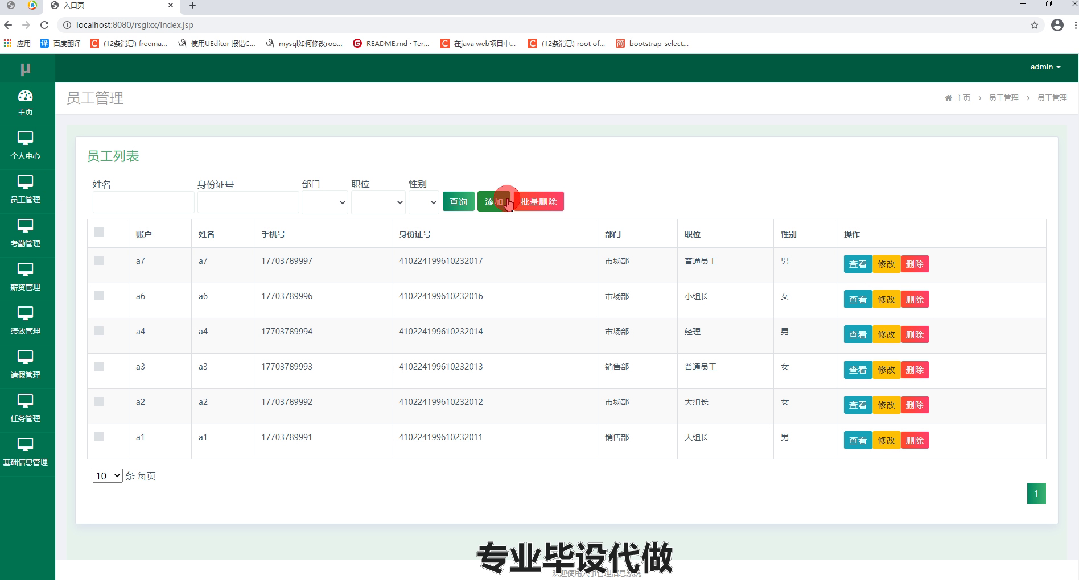
Task: Open the README.md bookmark
Action: coord(391,43)
